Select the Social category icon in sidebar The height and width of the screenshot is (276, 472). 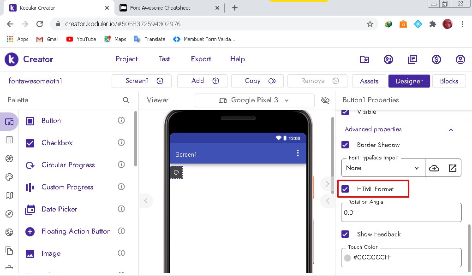point(9,232)
